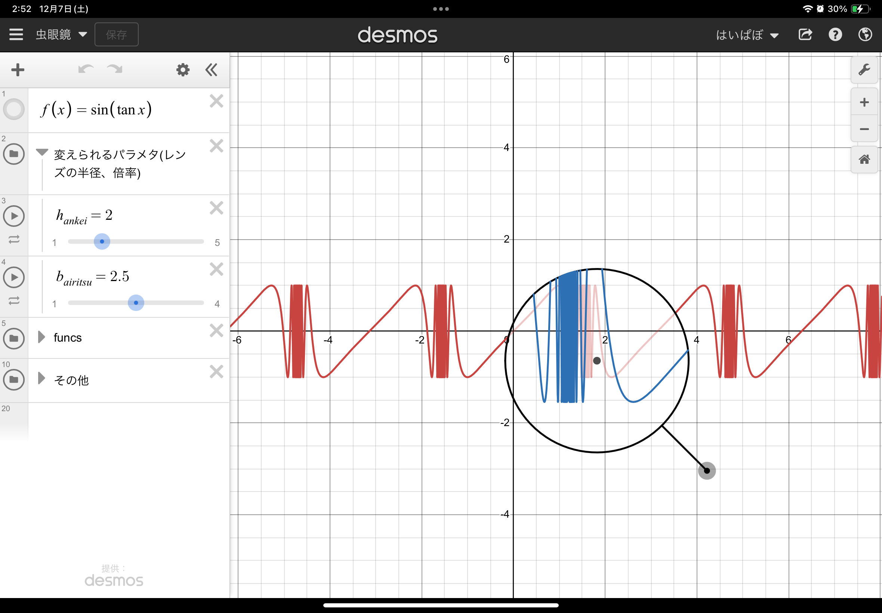Image resolution: width=882 pixels, height=613 pixels.
Task: Open the hamburger menu
Action: click(16, 34)
